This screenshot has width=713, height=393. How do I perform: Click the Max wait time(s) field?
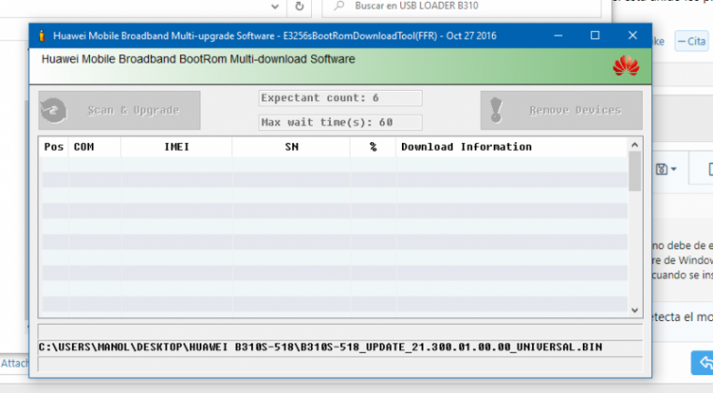340,123
